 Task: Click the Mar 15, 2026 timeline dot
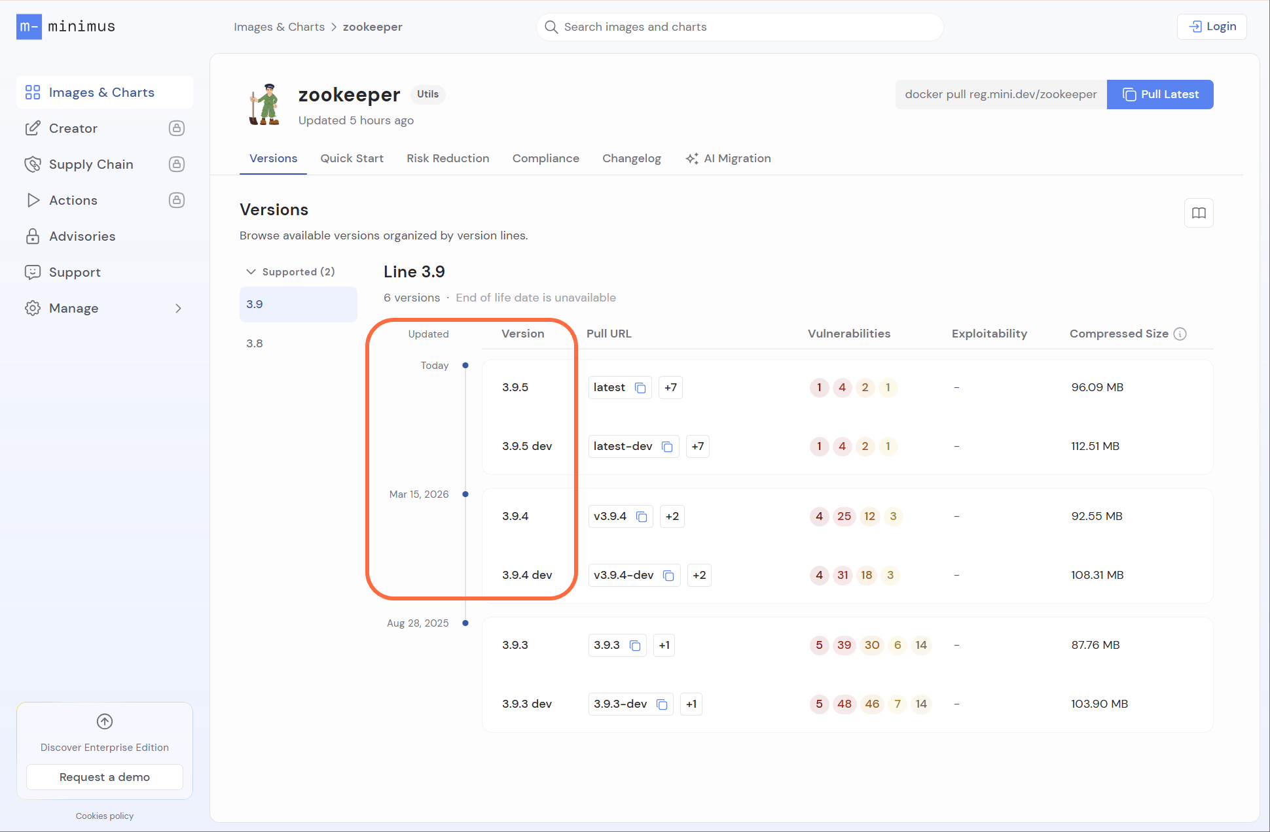click(x=465, y=494)
